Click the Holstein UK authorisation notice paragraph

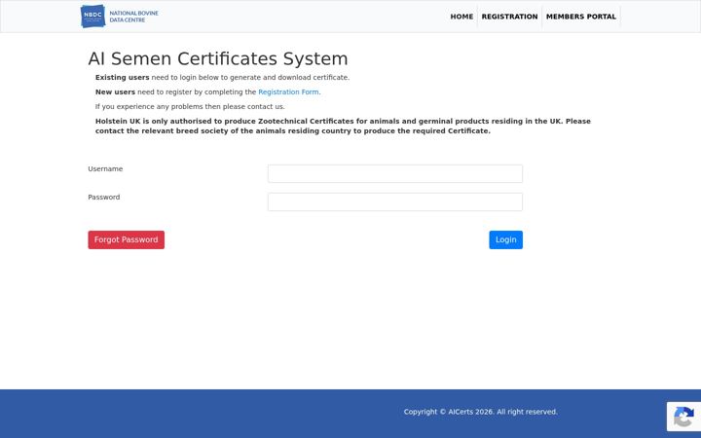(343, 126)
